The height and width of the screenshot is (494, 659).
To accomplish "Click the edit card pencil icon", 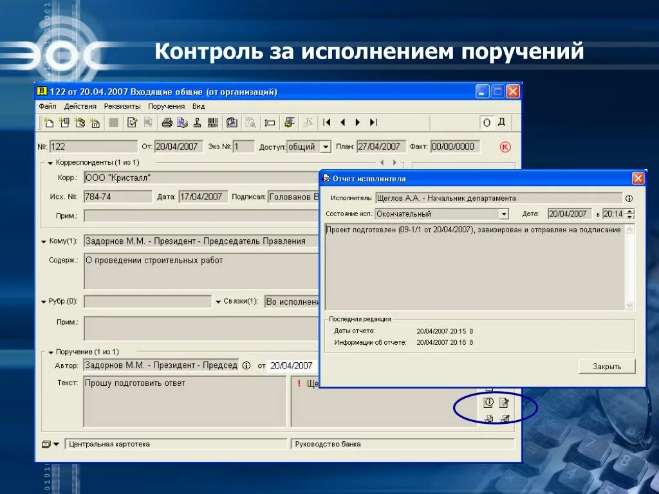I will (133, 122).
